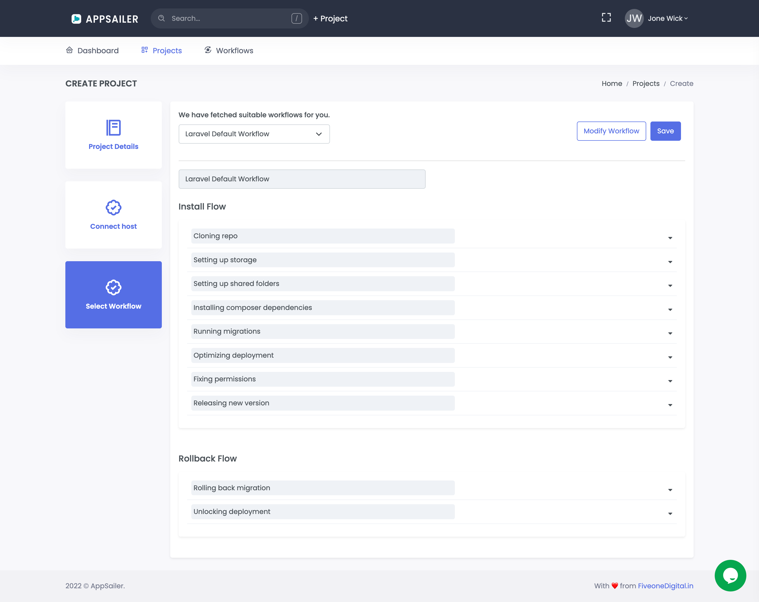Image resolution: width=759 pixels, height=602 pixels.
Task: Click the Install Flow heading
Action: click(x=202, y=207)
